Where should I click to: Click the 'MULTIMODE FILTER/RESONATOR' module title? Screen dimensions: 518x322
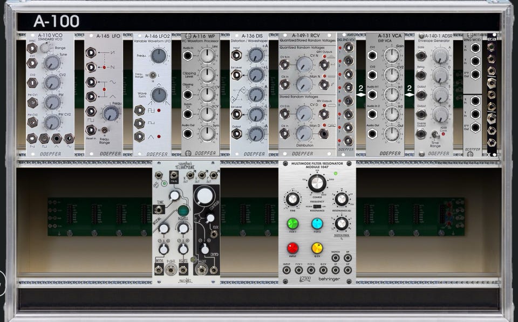click(x=317, y=163)
